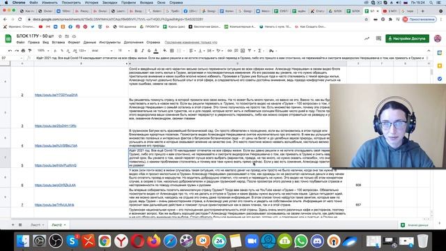Open YouTube link in row 2
446x251 pixels.
click(56, 95)
